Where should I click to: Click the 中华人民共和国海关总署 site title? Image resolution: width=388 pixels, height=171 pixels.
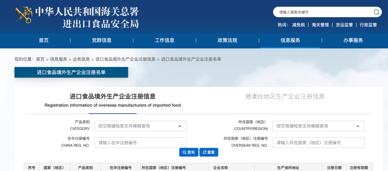click(x=87, y=12)
